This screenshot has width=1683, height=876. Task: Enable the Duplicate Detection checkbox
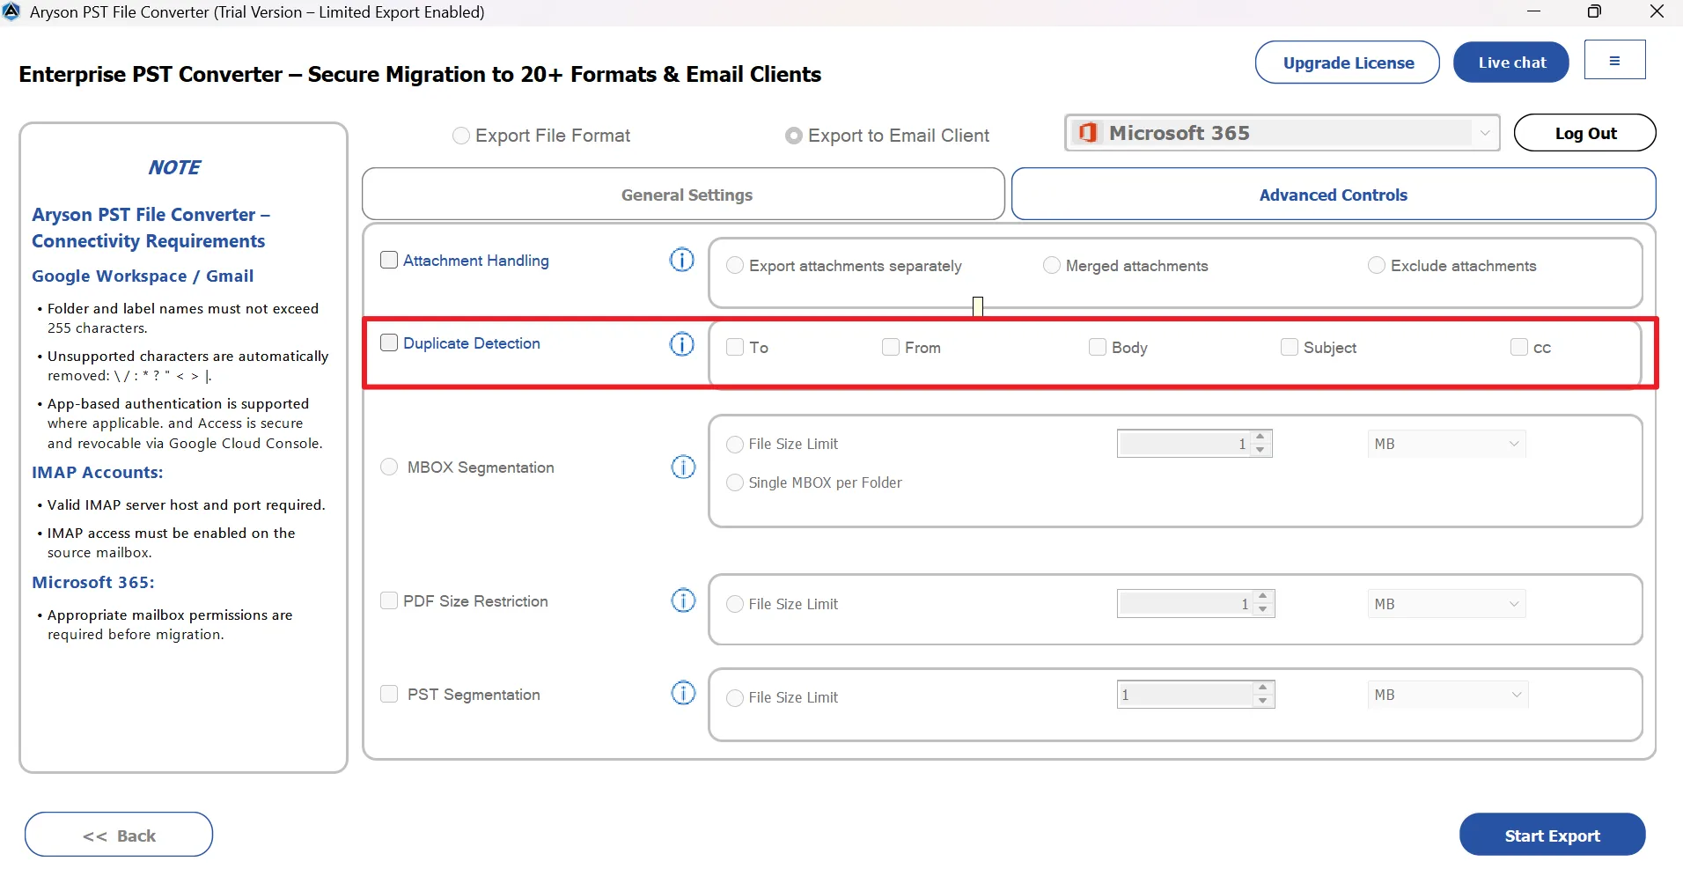point(389,342)
